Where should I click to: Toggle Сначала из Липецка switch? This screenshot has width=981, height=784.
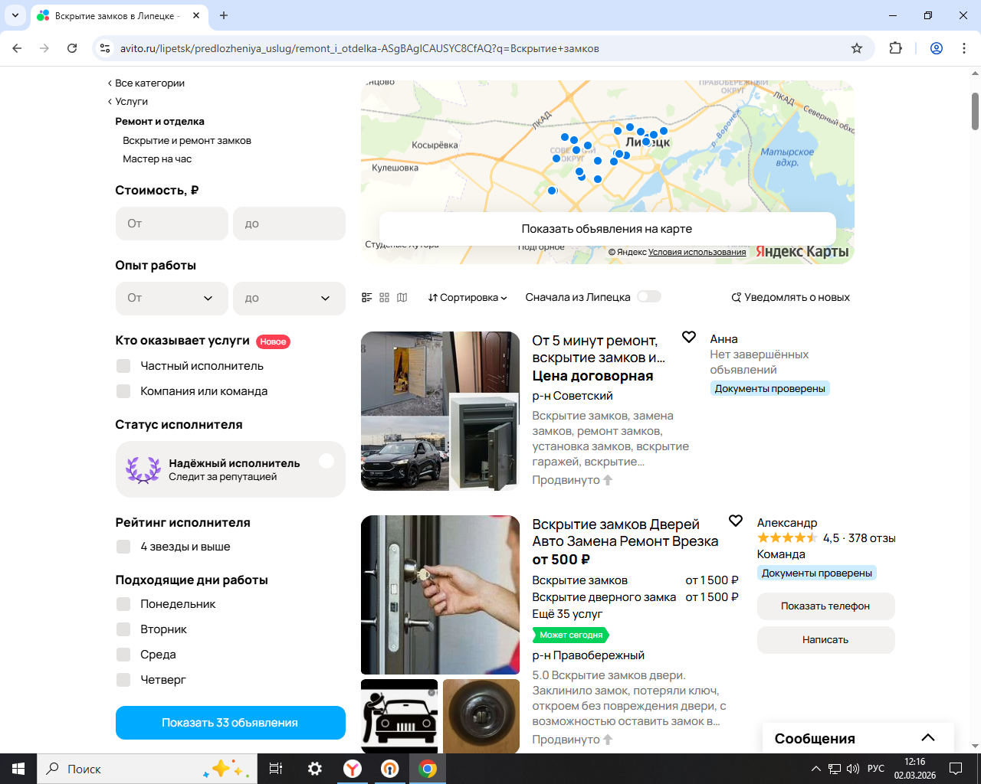click(x=649, y=296)
